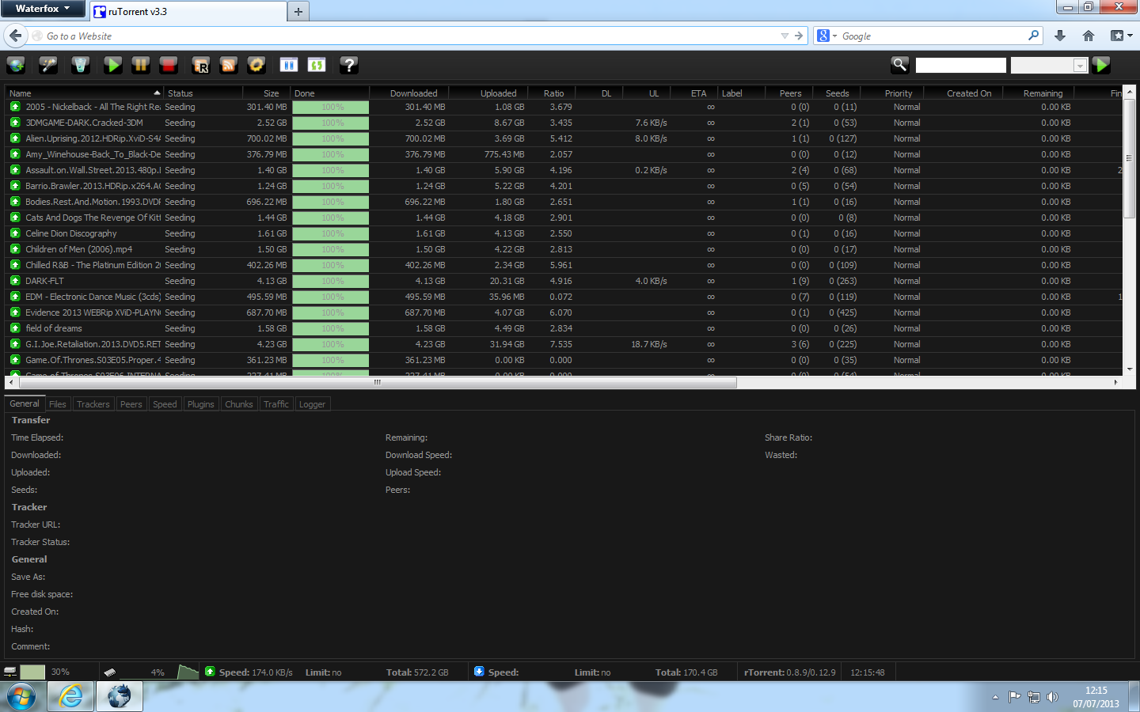Screen dimensions: 1140x712
Task: Open Help with question mark icon
Action: (x=349, y=65)
